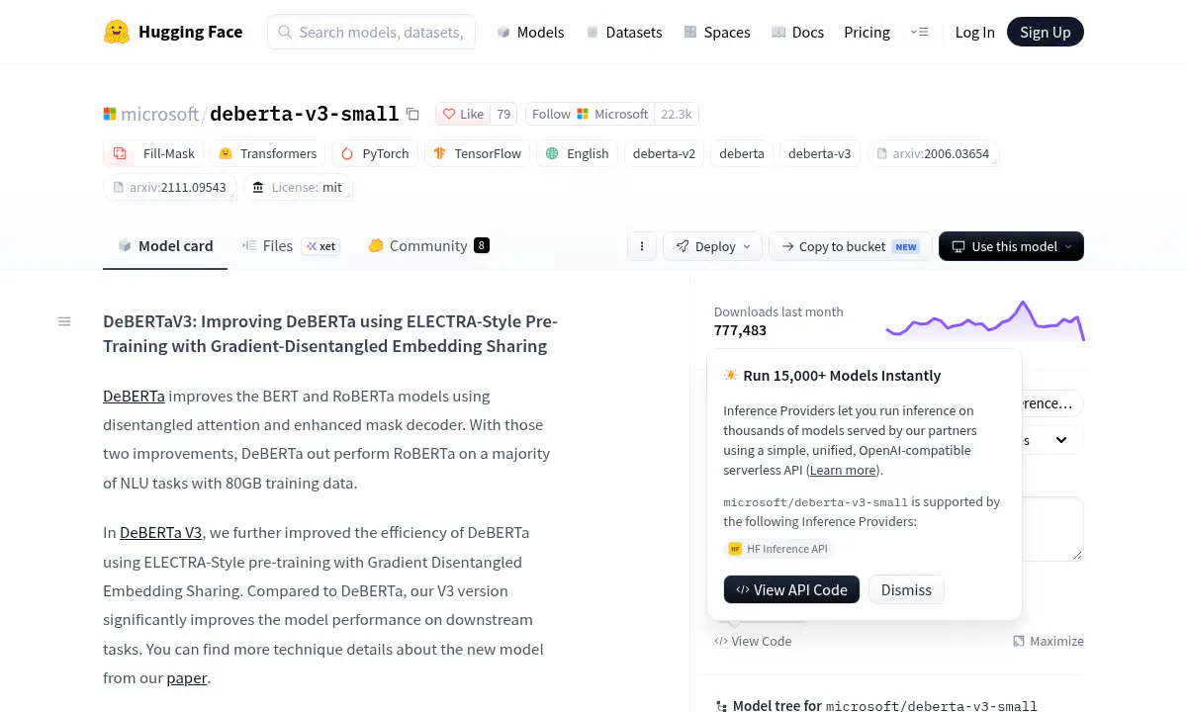Open the table of contents icon
This screenshot has width=1187, height=712.
coord(64,321)
